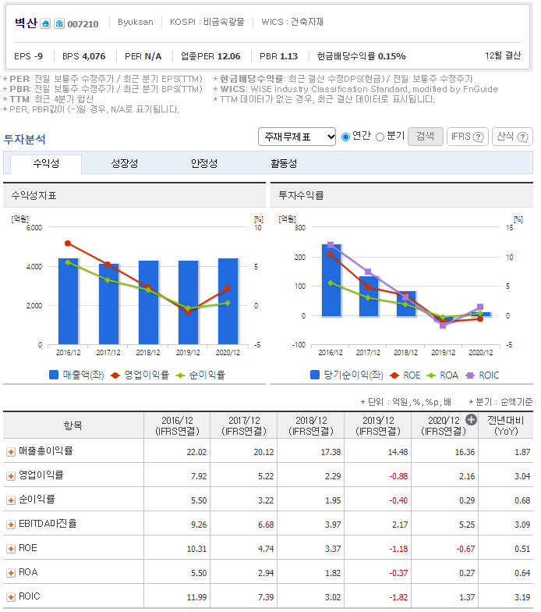
Task: Click the 항목 column header
Action: 73,425
